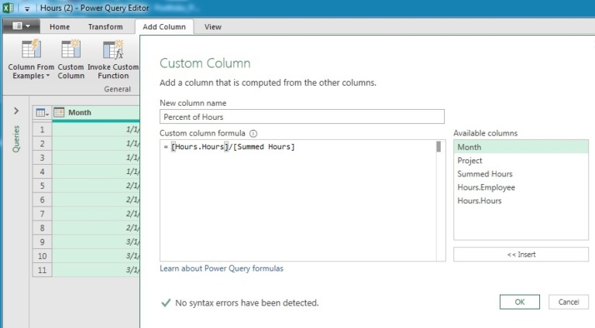595x328 pixels.
Task: Open the File menu button
Action: (21, 26)
